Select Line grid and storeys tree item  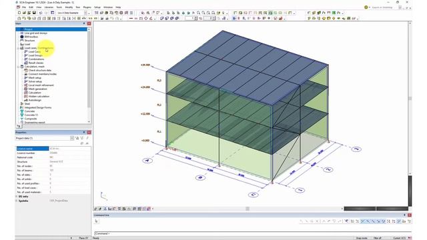point(35,33)
